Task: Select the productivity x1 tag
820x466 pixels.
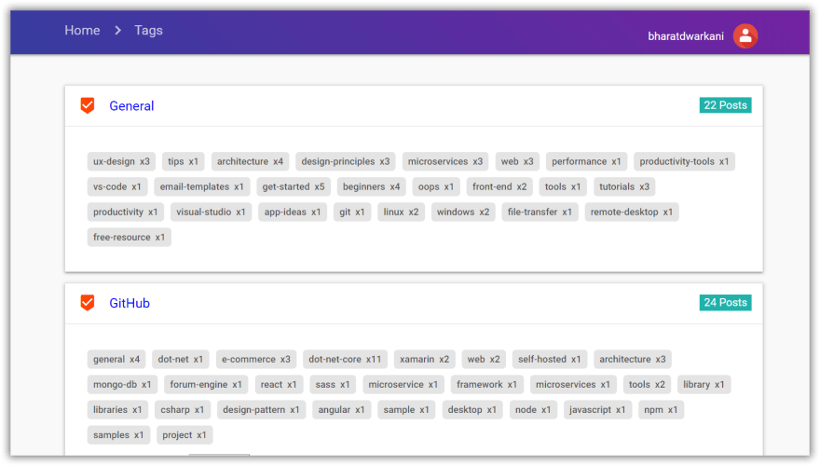Action: click(126, 212)
